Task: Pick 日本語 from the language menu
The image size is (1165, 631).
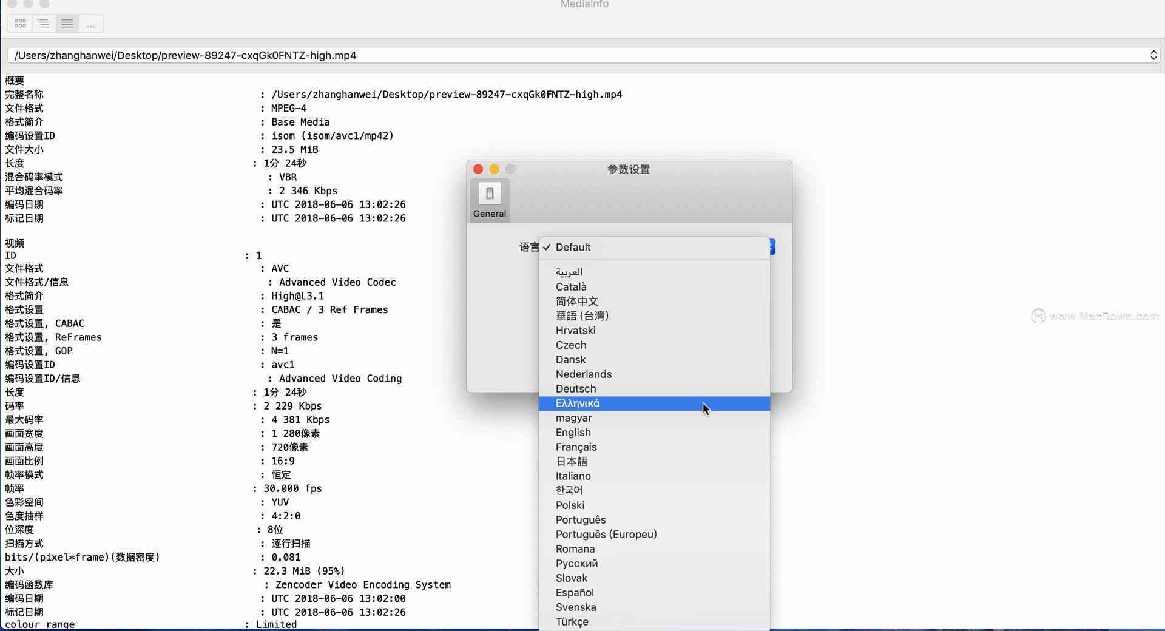Action: [654, 461]
